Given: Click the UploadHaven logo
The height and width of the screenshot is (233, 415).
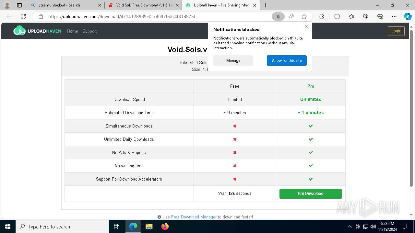Looking at the screenshot, I should [x=37, y=31].
